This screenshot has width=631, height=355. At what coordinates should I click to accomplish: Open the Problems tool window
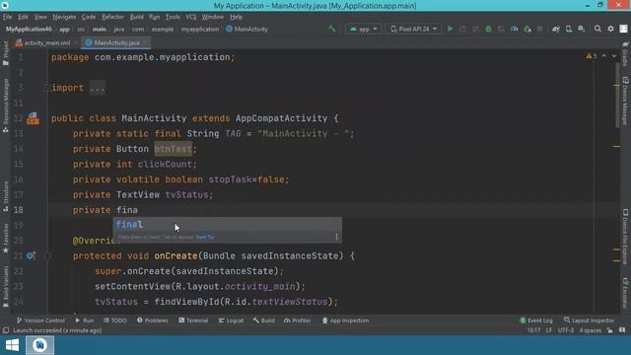point(153,320)
